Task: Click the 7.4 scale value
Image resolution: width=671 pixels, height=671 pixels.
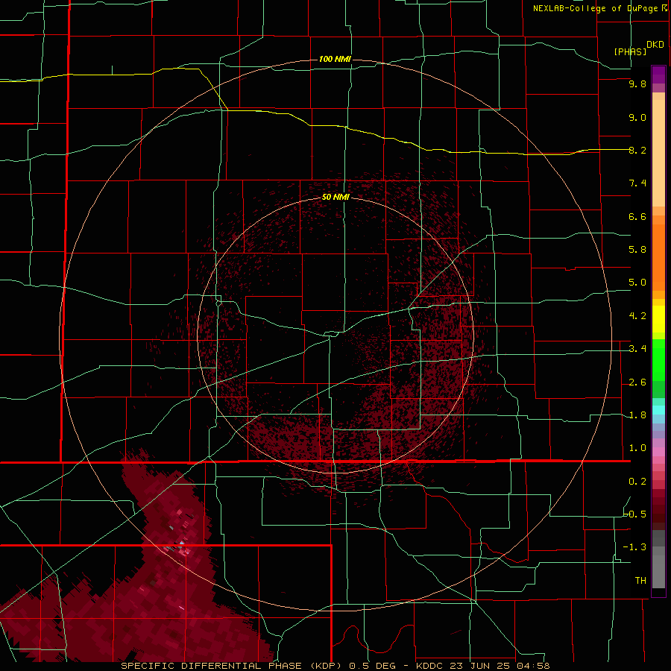Action: click(637, 183)
